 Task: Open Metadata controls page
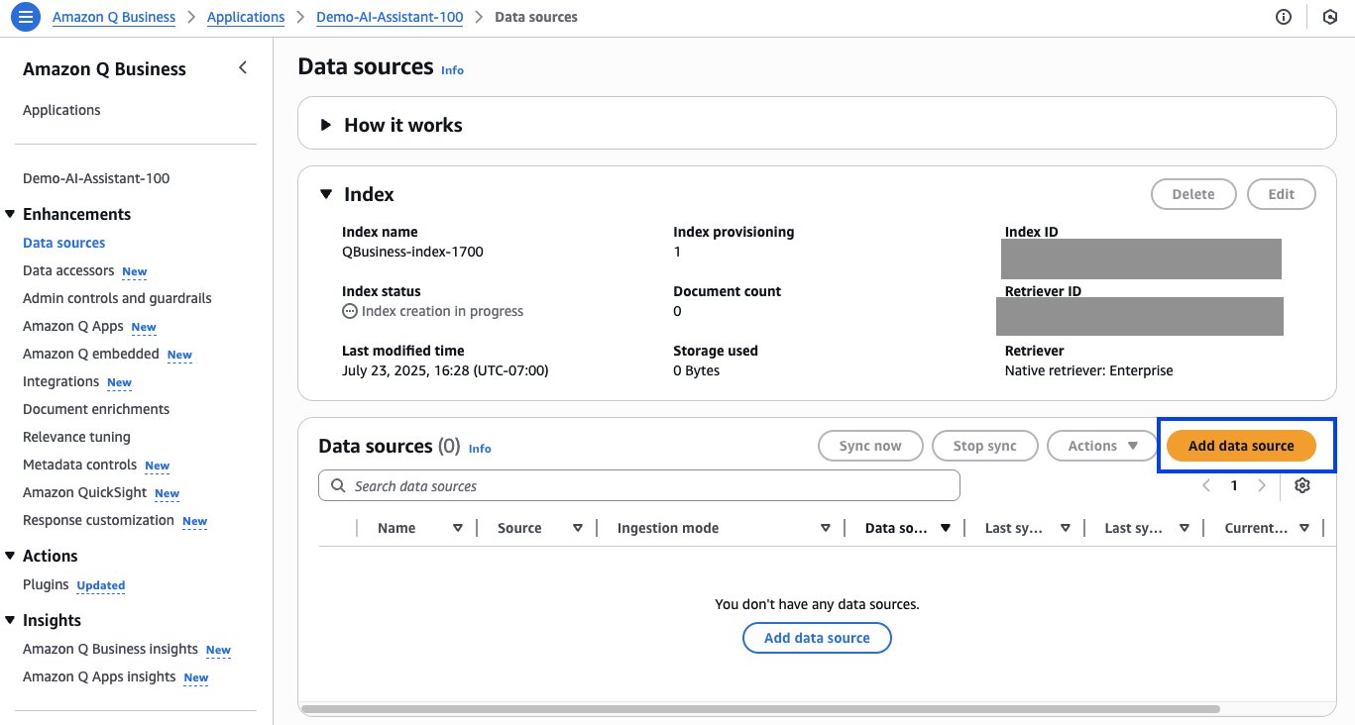pyautogui.click(x=80, y=465)
